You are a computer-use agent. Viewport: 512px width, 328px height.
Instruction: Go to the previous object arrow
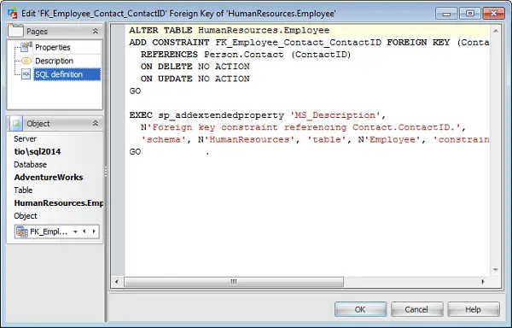pyautogui.click(x=84, y=231)
